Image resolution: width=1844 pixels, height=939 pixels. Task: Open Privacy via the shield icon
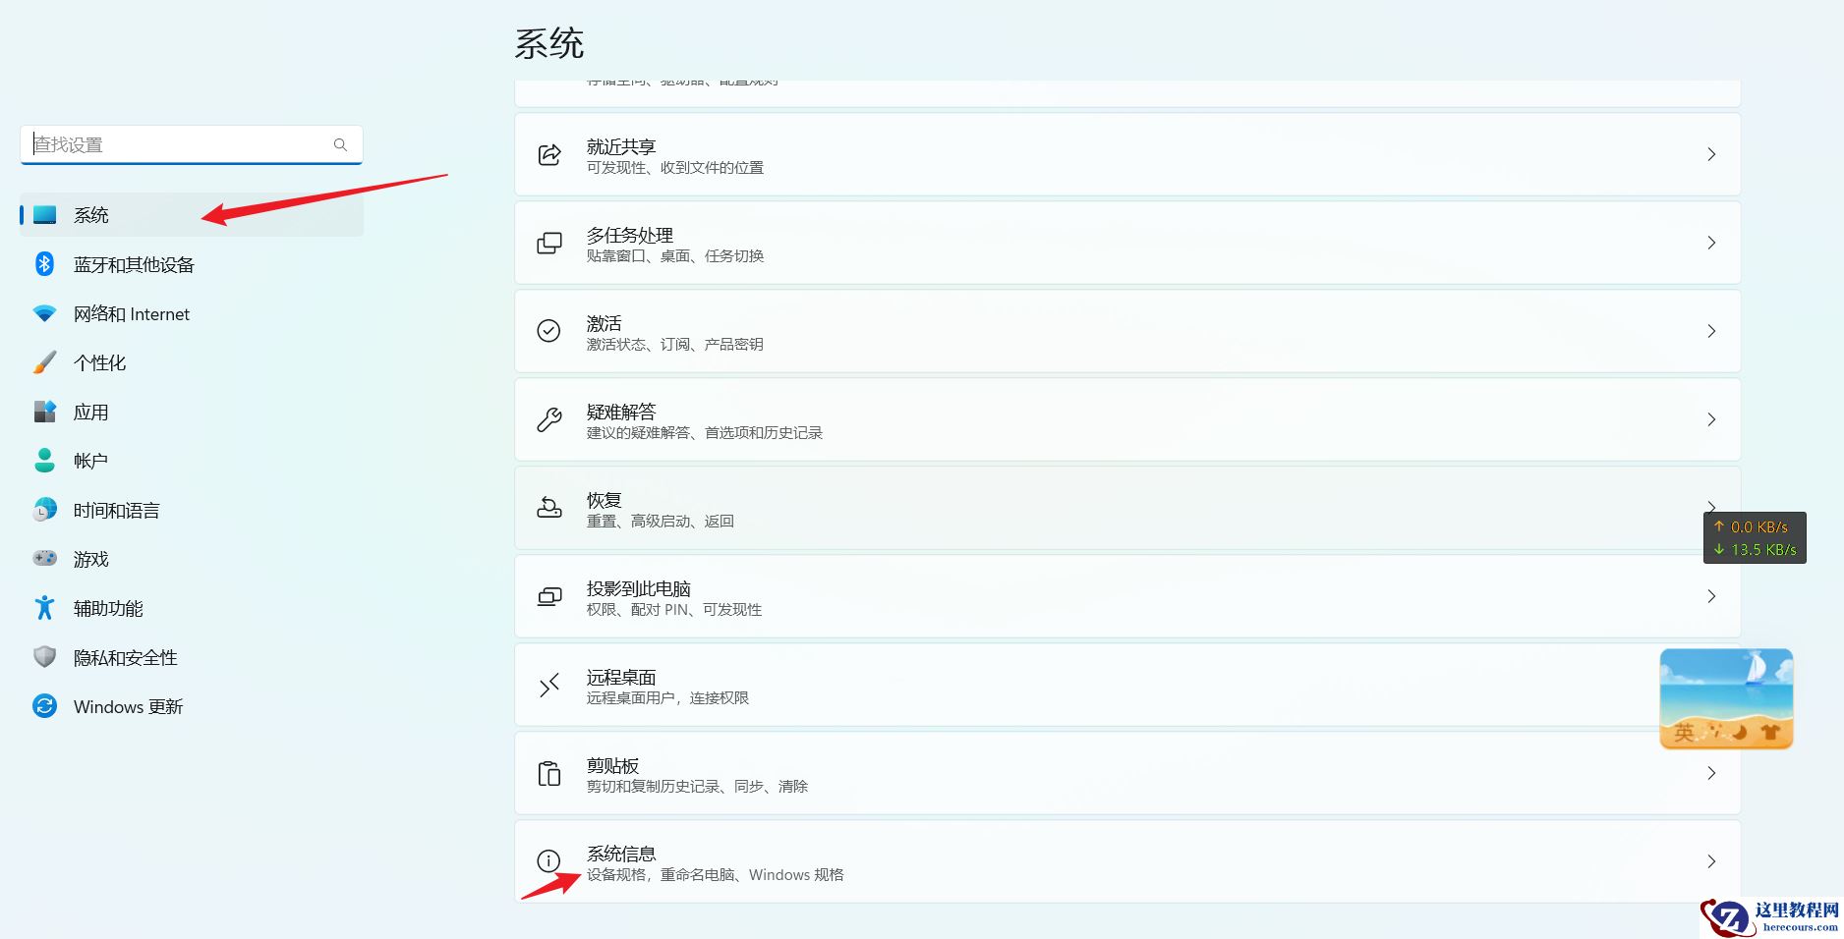[x=44, y=657]
